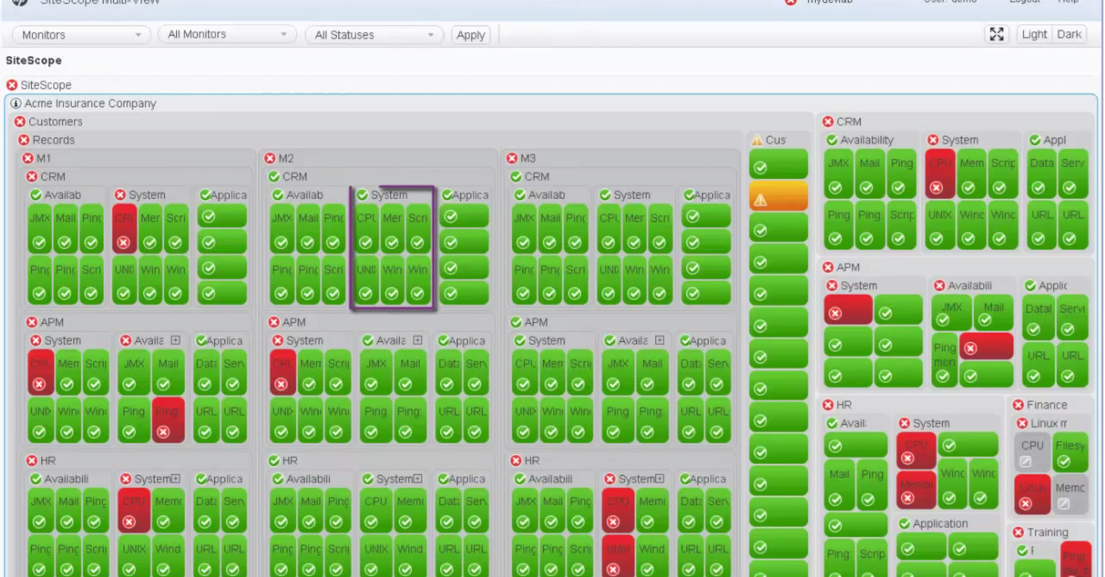Open the red CPU tile in M3 HR System

point(618,510)
